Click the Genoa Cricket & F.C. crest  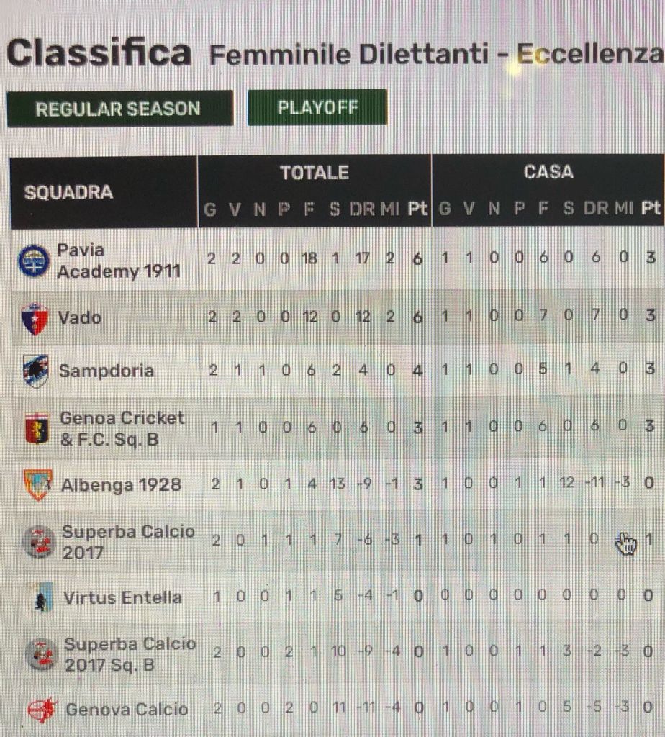37,428
